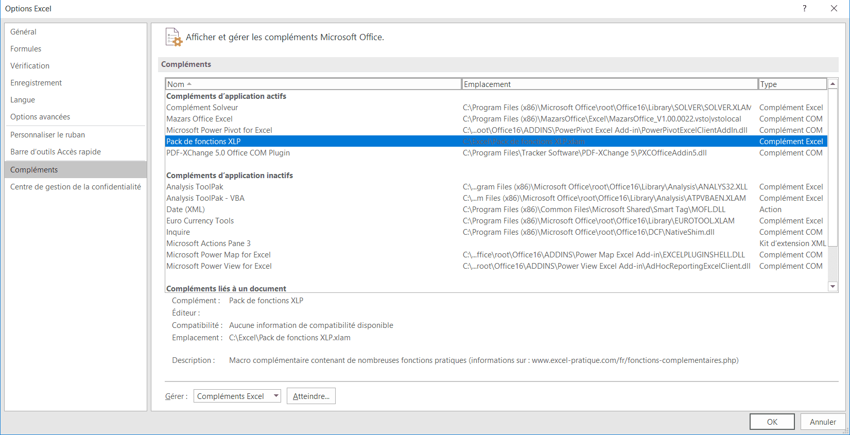
Task: Open the Formules settings category
Action: click(26, 49)
